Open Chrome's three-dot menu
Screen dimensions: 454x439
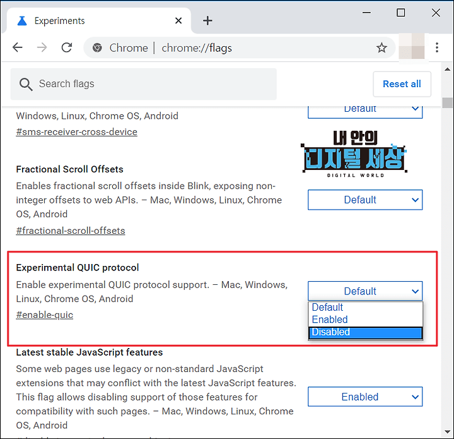click(437, 47)
